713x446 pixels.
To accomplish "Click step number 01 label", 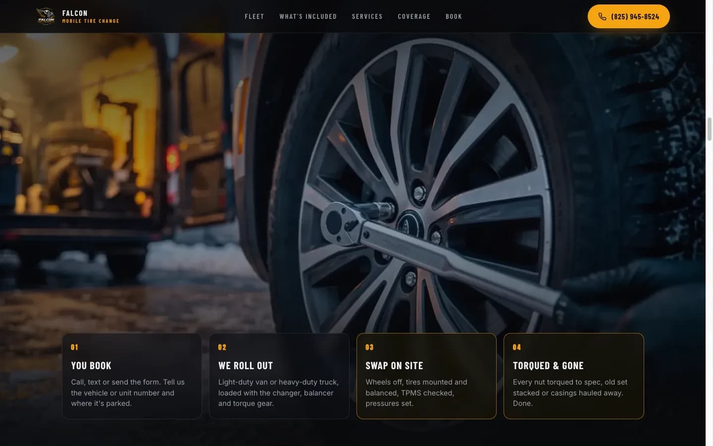I will click(x=74, y=347).
